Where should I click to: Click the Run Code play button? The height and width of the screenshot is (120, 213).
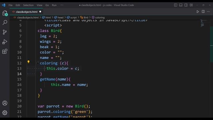coord(198,12)
